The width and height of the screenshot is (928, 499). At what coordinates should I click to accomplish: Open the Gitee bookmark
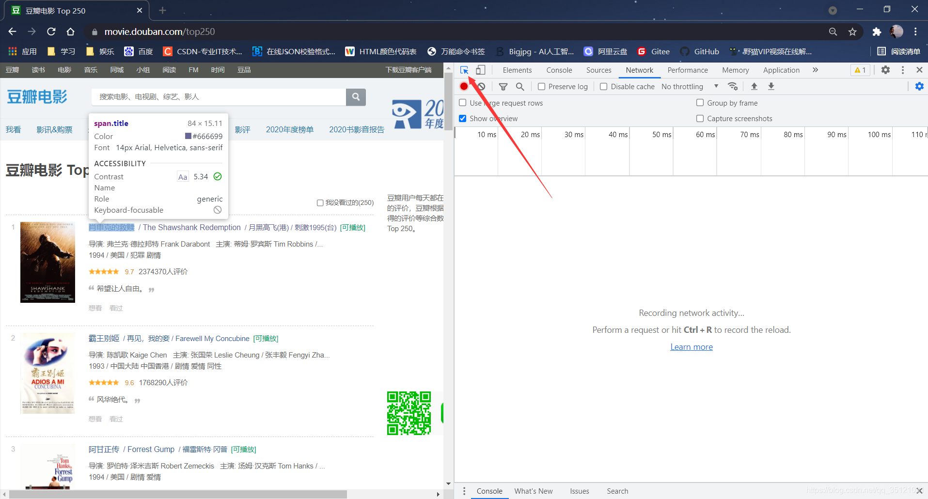point(654,51)
